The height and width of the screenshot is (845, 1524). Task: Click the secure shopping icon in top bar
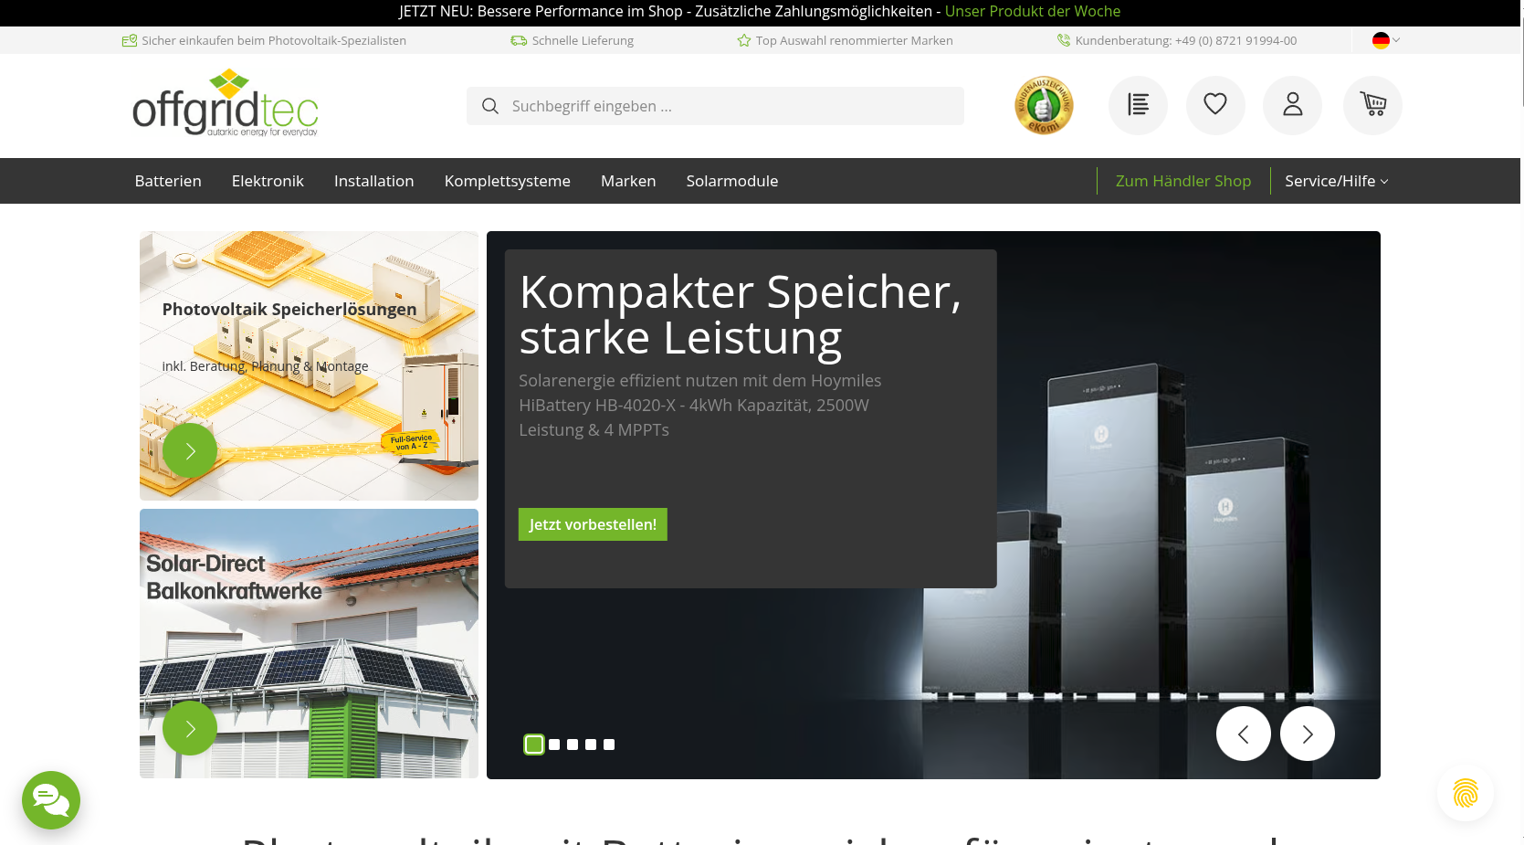point(130,40)
